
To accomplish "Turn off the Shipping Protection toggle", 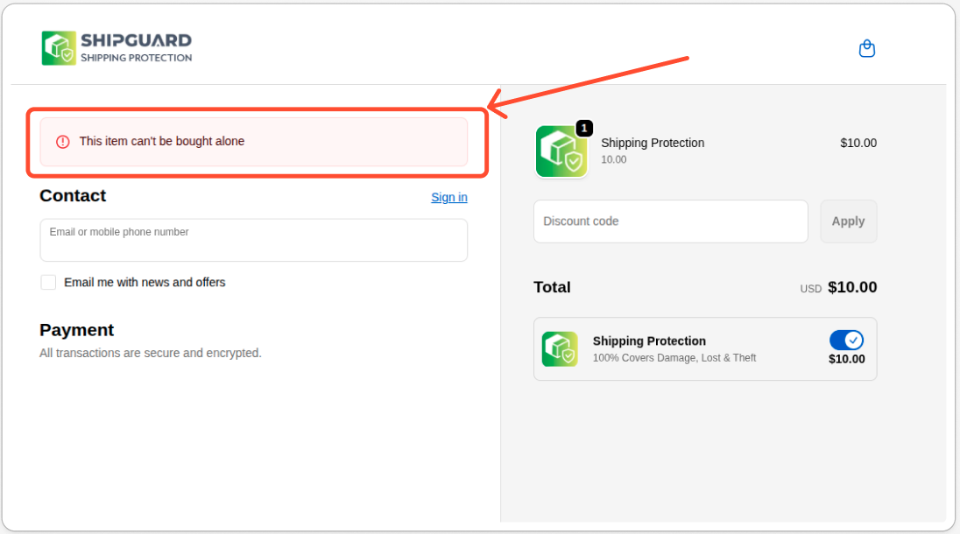I will (x=846, y=341).
